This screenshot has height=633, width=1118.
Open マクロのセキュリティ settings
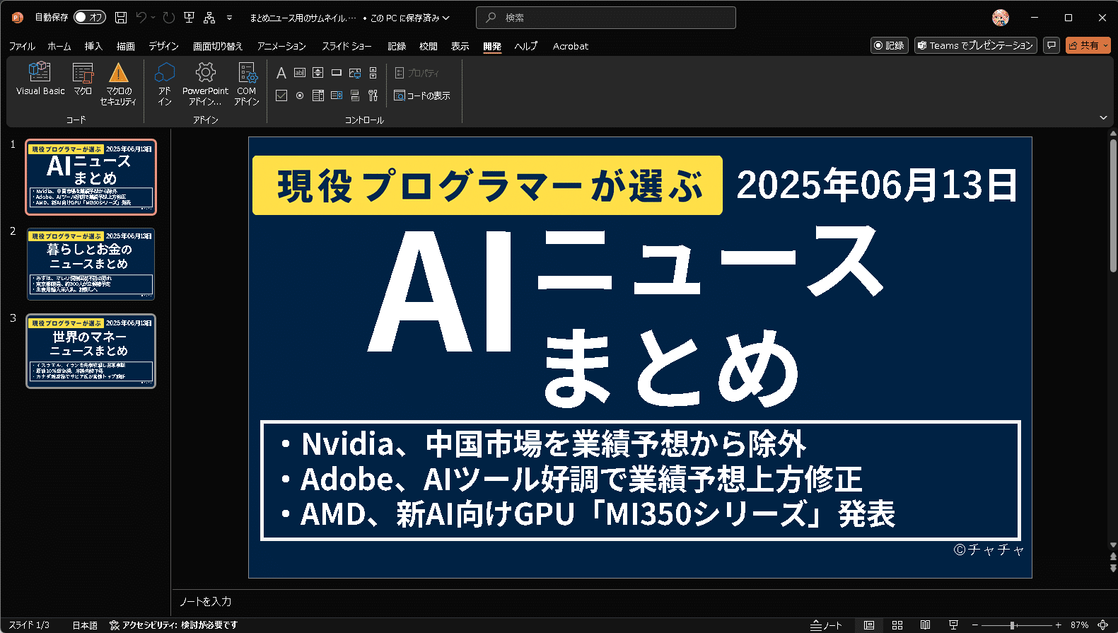[x=118, y=84]
